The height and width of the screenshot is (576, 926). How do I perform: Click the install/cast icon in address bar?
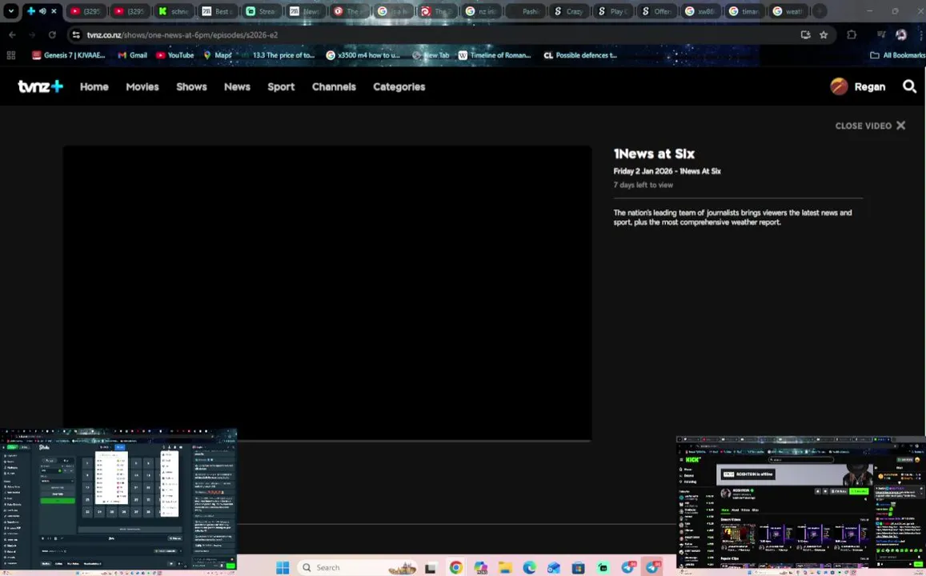click(805, 35)
